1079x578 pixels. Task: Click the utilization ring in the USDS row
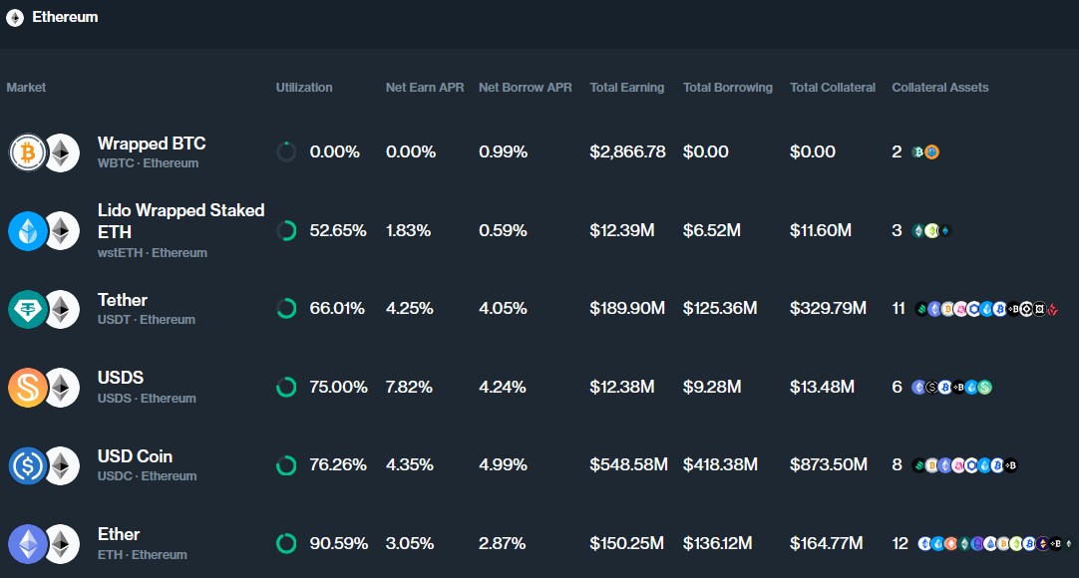coord(286,387)
